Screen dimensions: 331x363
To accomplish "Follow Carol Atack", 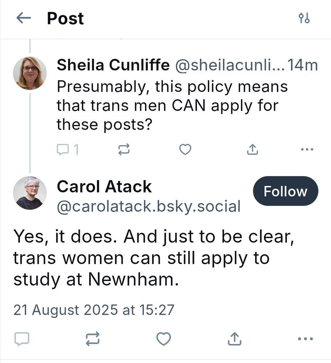I will 285,191.
